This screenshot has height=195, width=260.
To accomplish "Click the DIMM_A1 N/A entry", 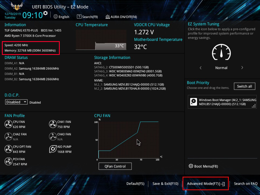I will coord(15,63).
